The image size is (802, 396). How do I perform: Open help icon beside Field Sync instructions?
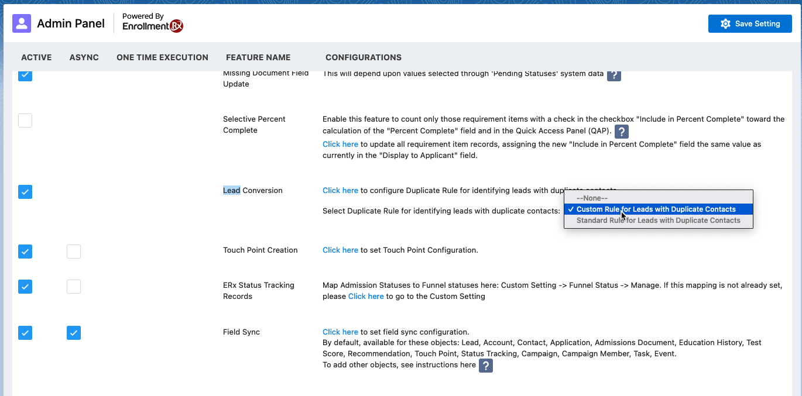[486, 366]
